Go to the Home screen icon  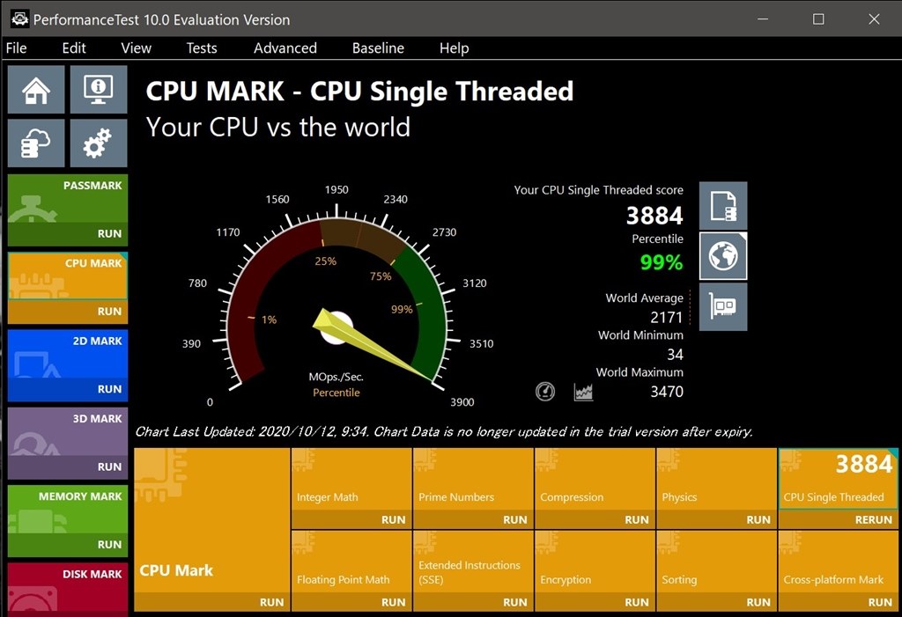(36, 90)
